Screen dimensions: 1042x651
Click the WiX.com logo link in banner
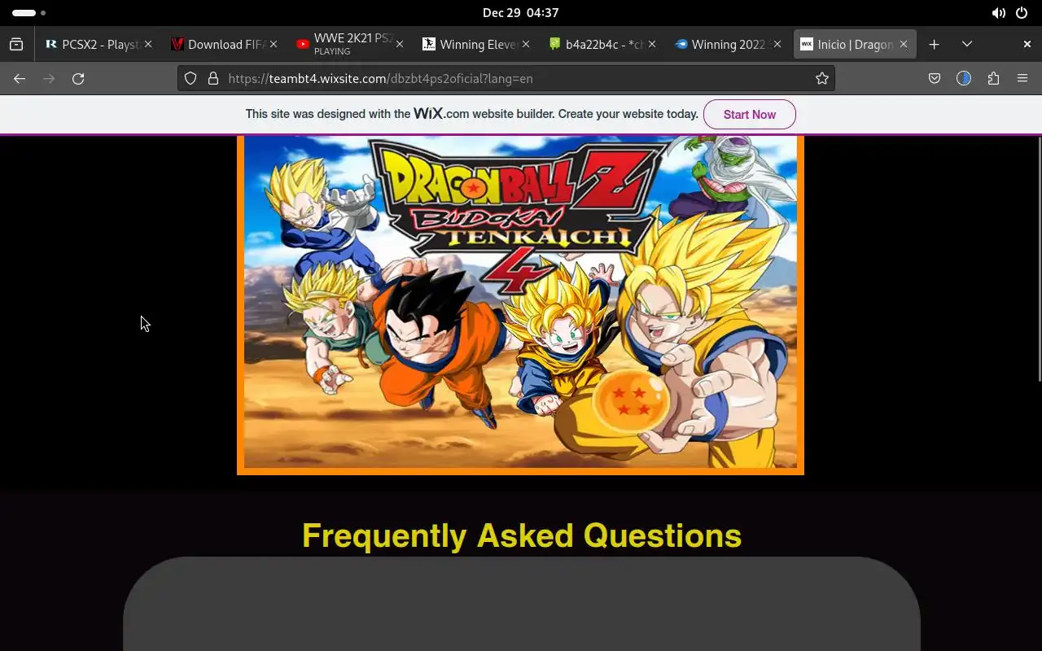click(441, 114)
